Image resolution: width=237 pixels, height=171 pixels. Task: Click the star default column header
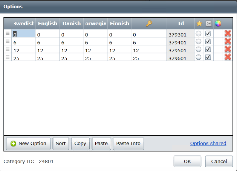coord(199,23)
